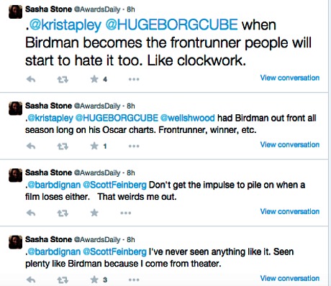Image resolution: width=331 pixels, height=286 pixels.
Task: Open more menu on 'weirds me out' tweet
Action: (x=126, y=213)
